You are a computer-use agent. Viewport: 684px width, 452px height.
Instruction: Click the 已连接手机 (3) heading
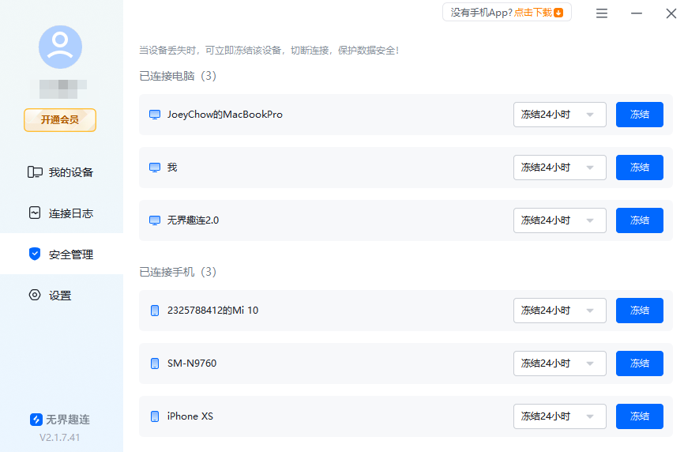tap(178, 272)
